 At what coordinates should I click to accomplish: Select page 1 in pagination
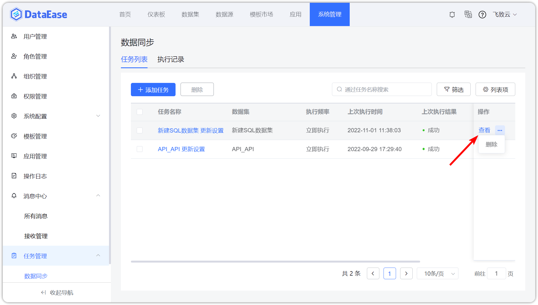coord(390,274)
